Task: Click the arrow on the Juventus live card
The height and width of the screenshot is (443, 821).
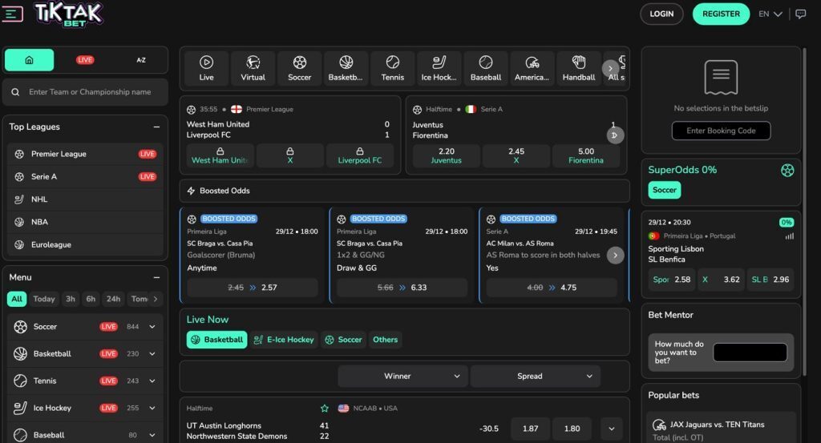Action: point(615,135)
